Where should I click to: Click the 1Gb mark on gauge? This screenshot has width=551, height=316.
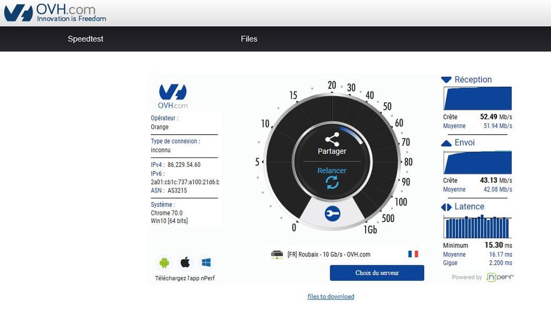click(x=370, y=230)
